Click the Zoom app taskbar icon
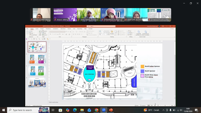 104,110
